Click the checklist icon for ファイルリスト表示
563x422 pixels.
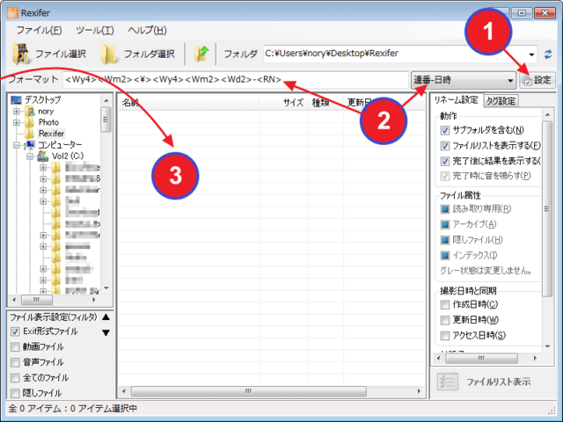point(448,381)
